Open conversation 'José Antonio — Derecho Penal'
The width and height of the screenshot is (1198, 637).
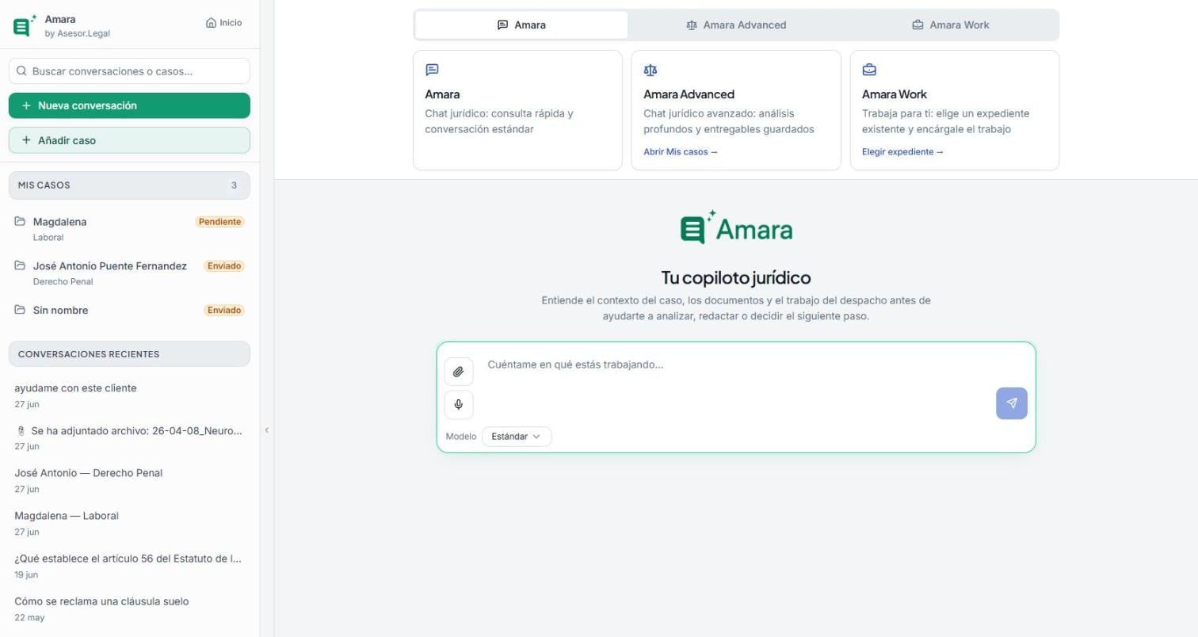point(129,480)
